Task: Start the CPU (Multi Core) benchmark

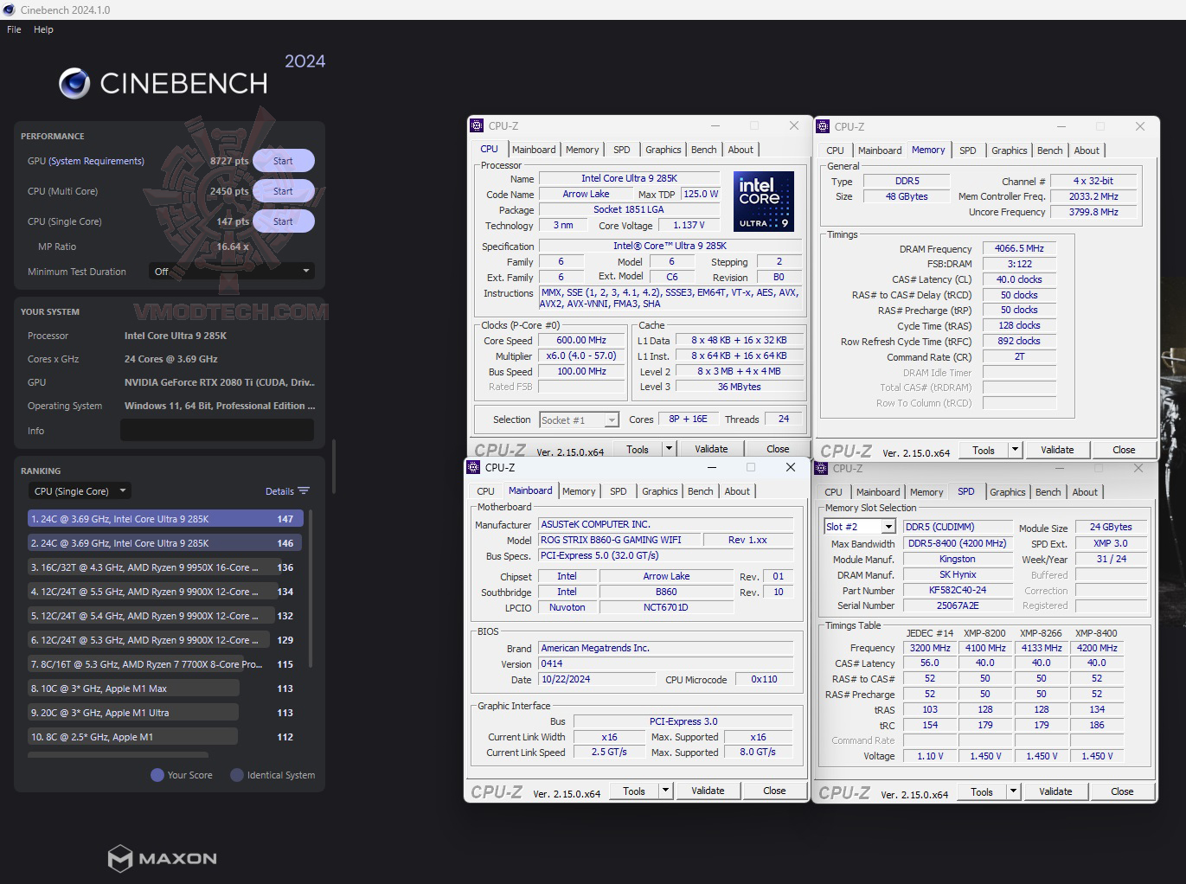Action: pyautogui.click(x=283, y=190)
